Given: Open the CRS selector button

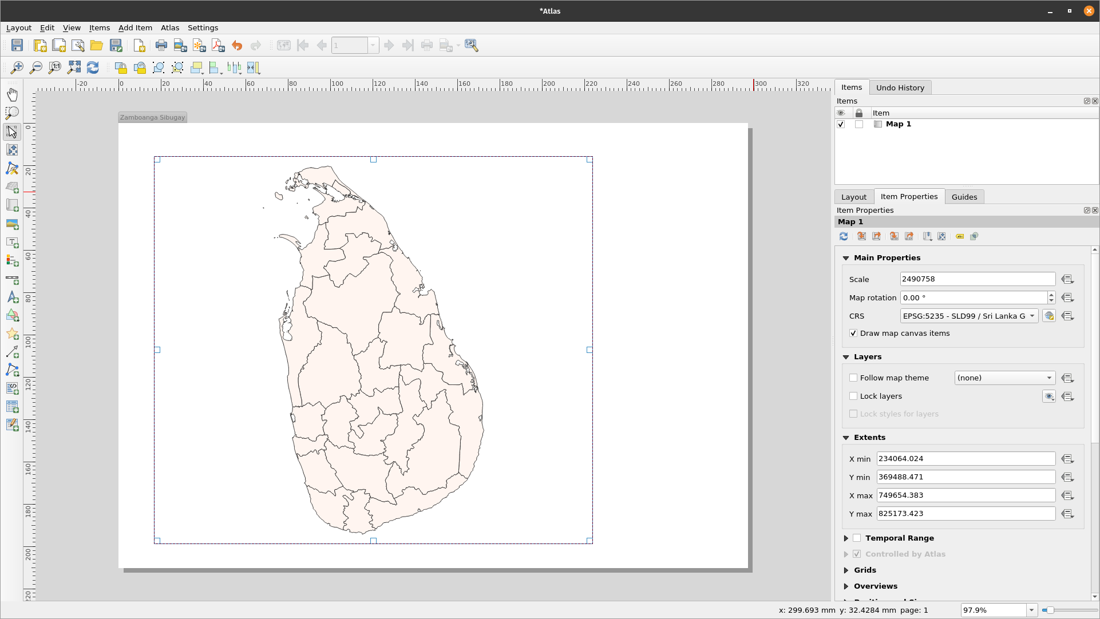Looking at the screenshot, I should click(1049, 316).
